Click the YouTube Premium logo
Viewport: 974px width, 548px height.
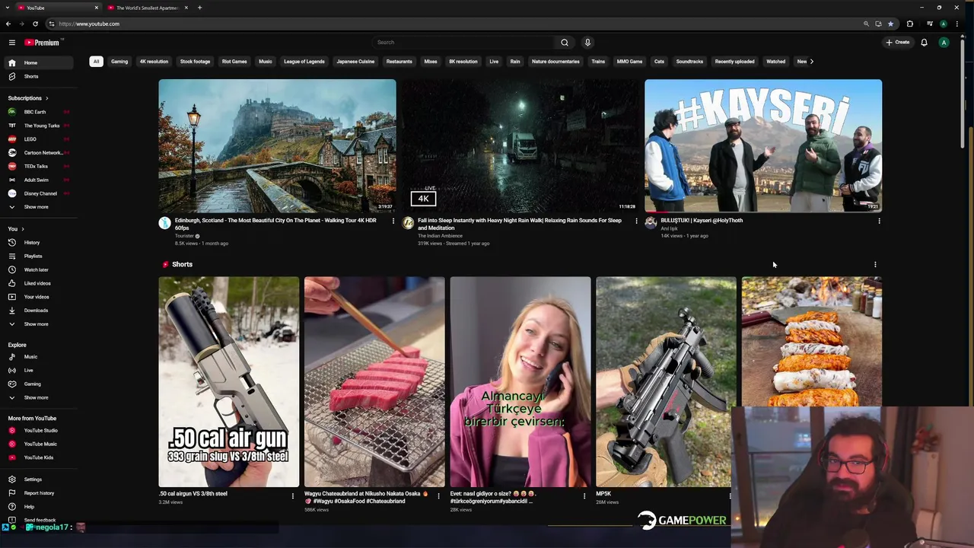[x=42, y=43]
